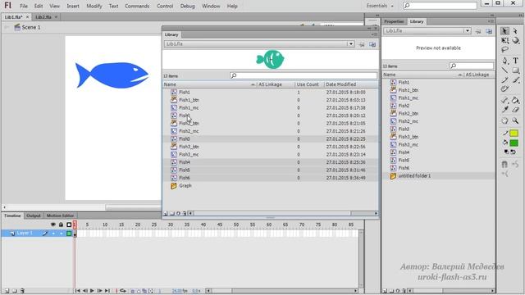
Task: Select the Deco tool
Action: coord(505,89)
